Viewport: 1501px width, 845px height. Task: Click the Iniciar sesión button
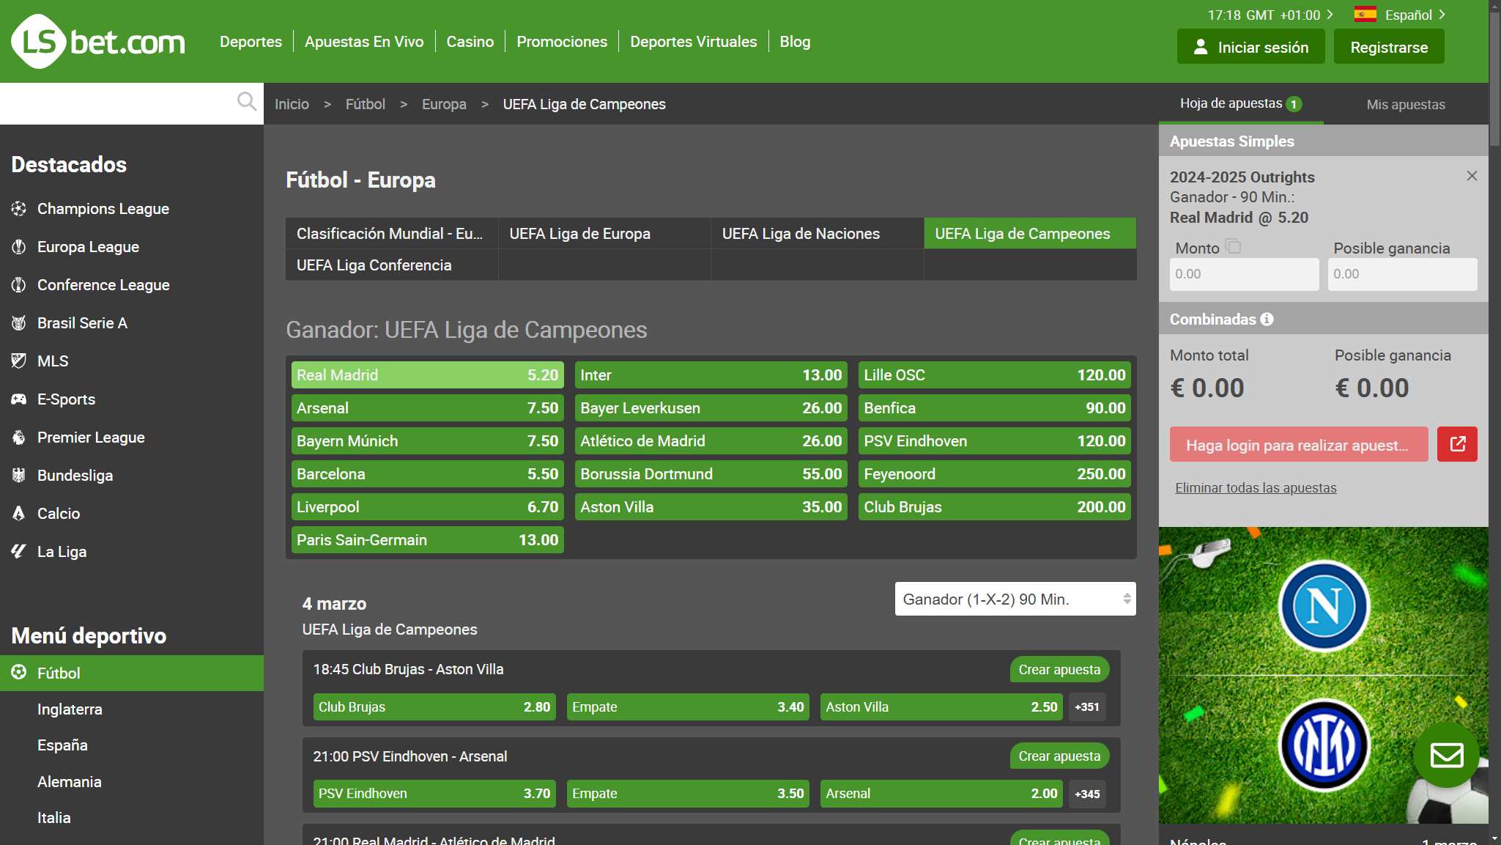coord(1250,47)
